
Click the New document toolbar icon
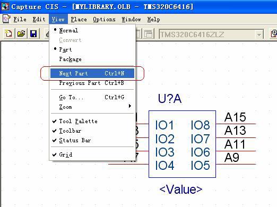coord(8,33)
